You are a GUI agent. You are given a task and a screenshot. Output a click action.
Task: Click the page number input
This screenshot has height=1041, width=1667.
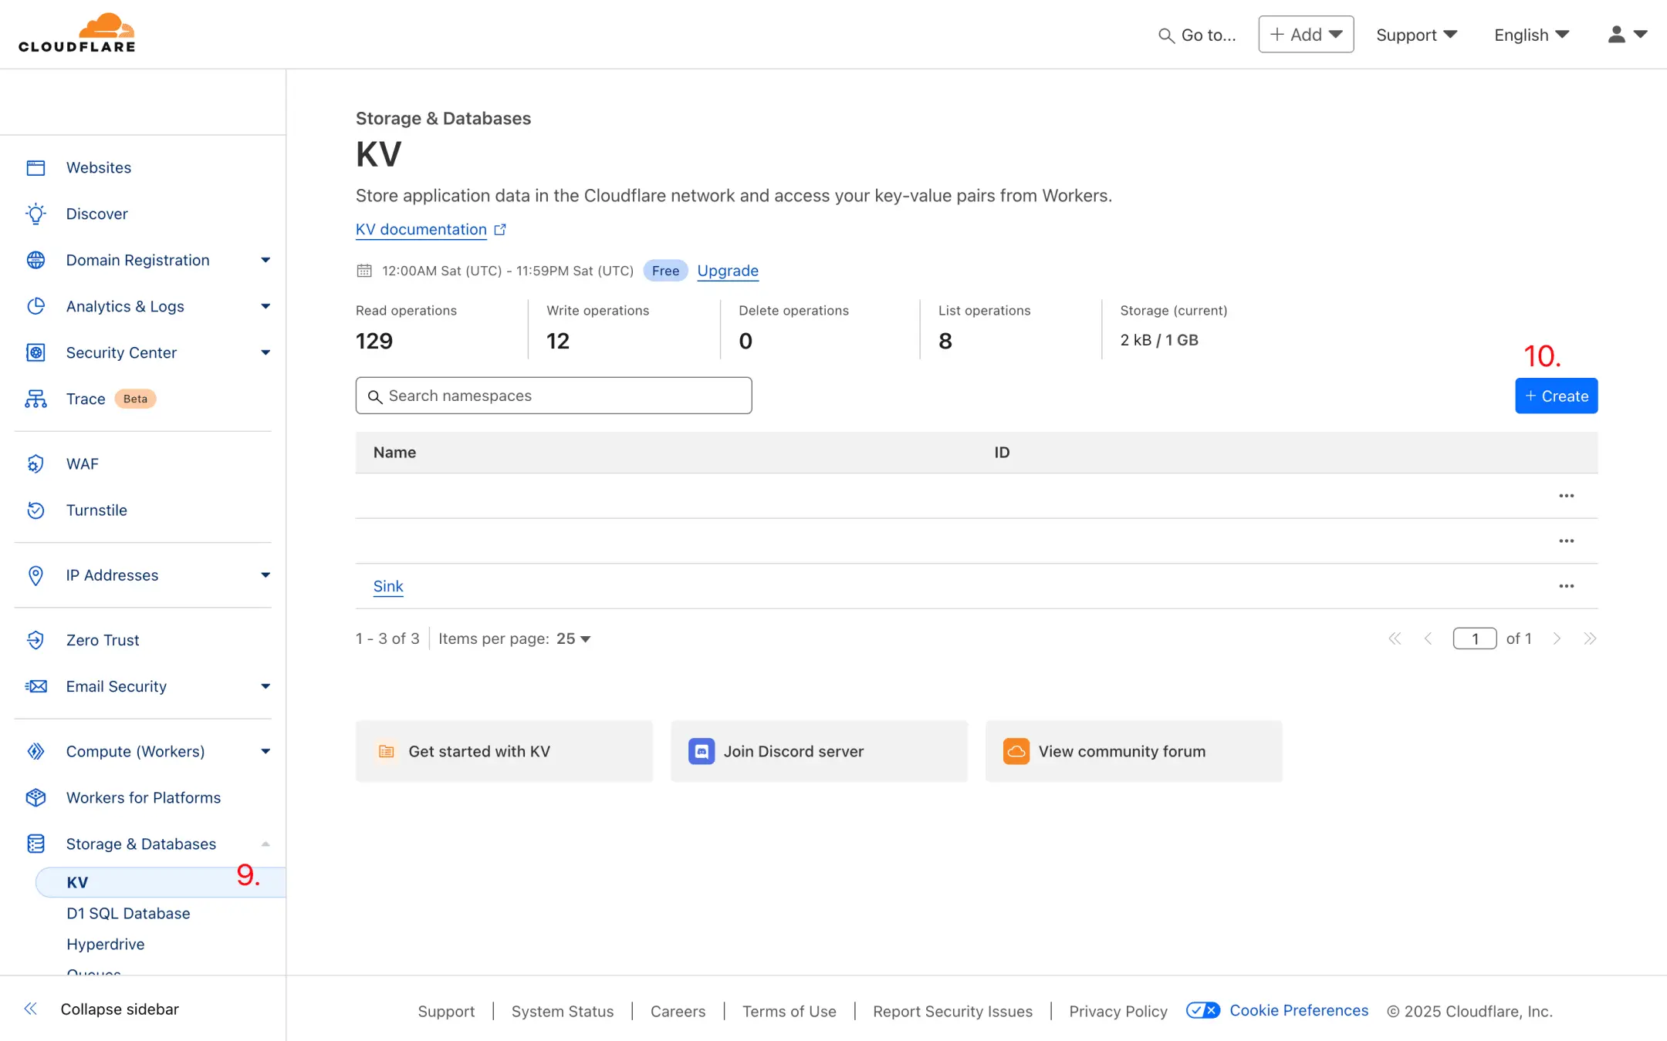point(1475,638)
